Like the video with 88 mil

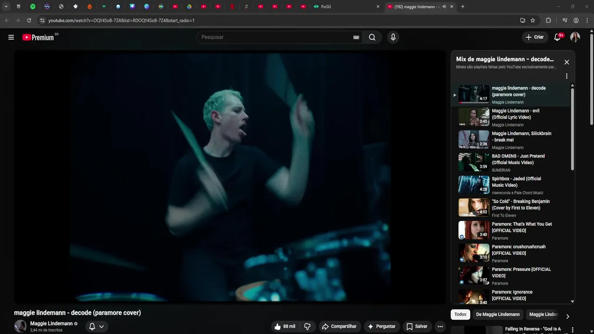[285, 327]
